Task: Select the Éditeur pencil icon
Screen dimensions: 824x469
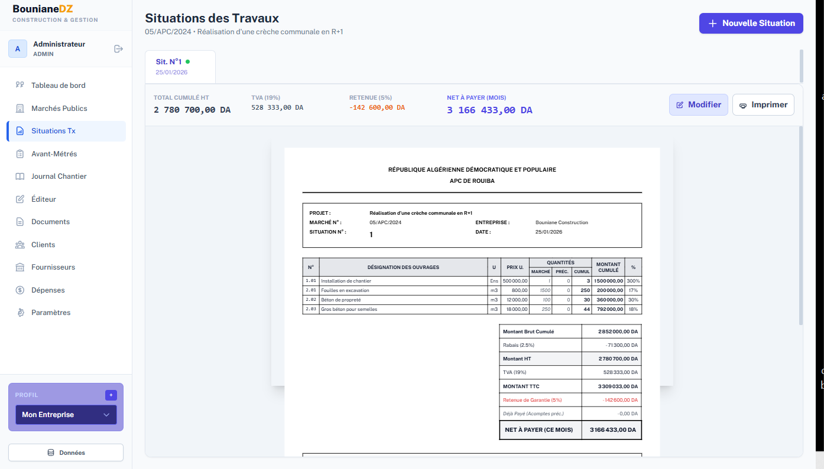Action: 20,199
